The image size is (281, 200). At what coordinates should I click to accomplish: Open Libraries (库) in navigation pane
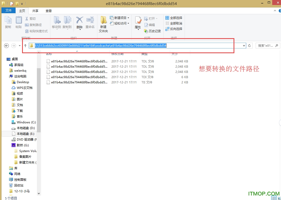coord(13,168)
